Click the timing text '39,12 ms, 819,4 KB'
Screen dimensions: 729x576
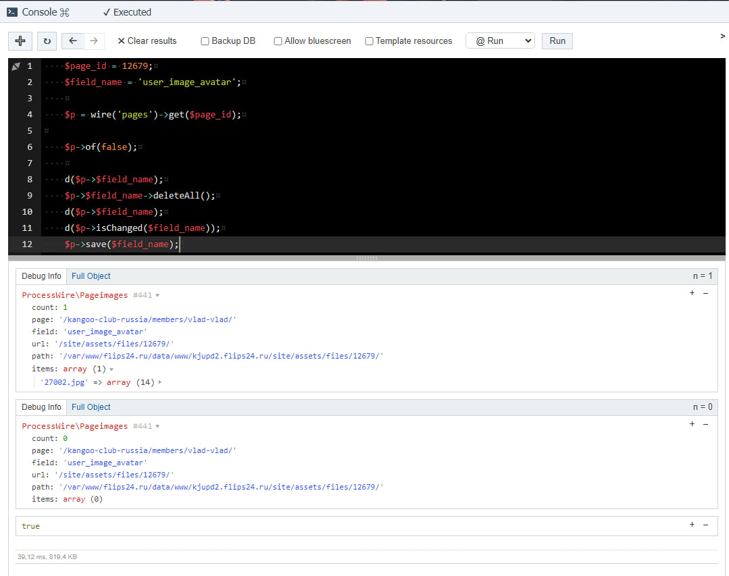coord(47,556)
